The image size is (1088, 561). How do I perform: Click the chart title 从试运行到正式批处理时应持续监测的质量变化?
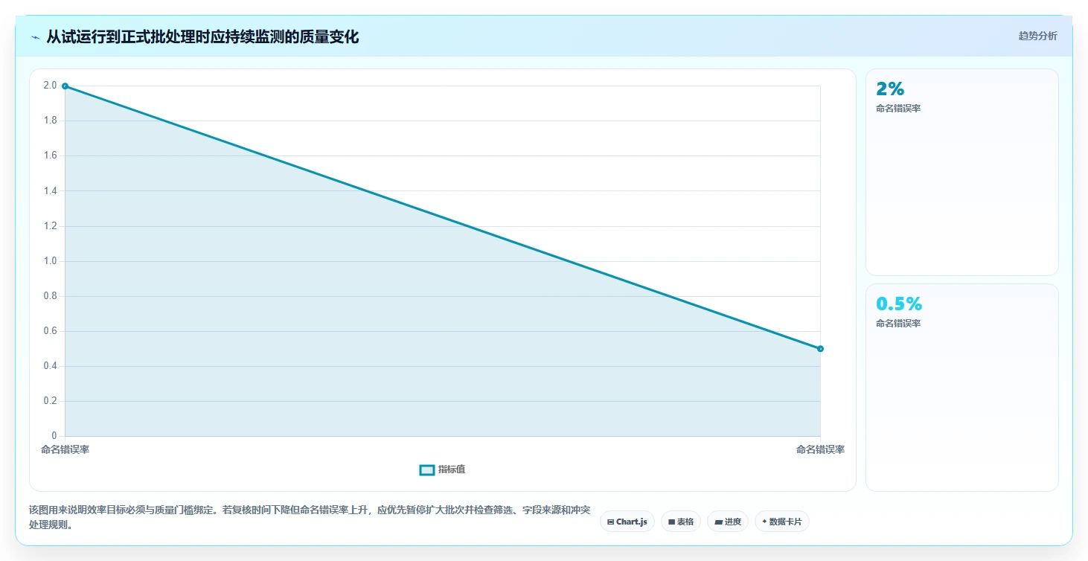click(x=202, y=37)
